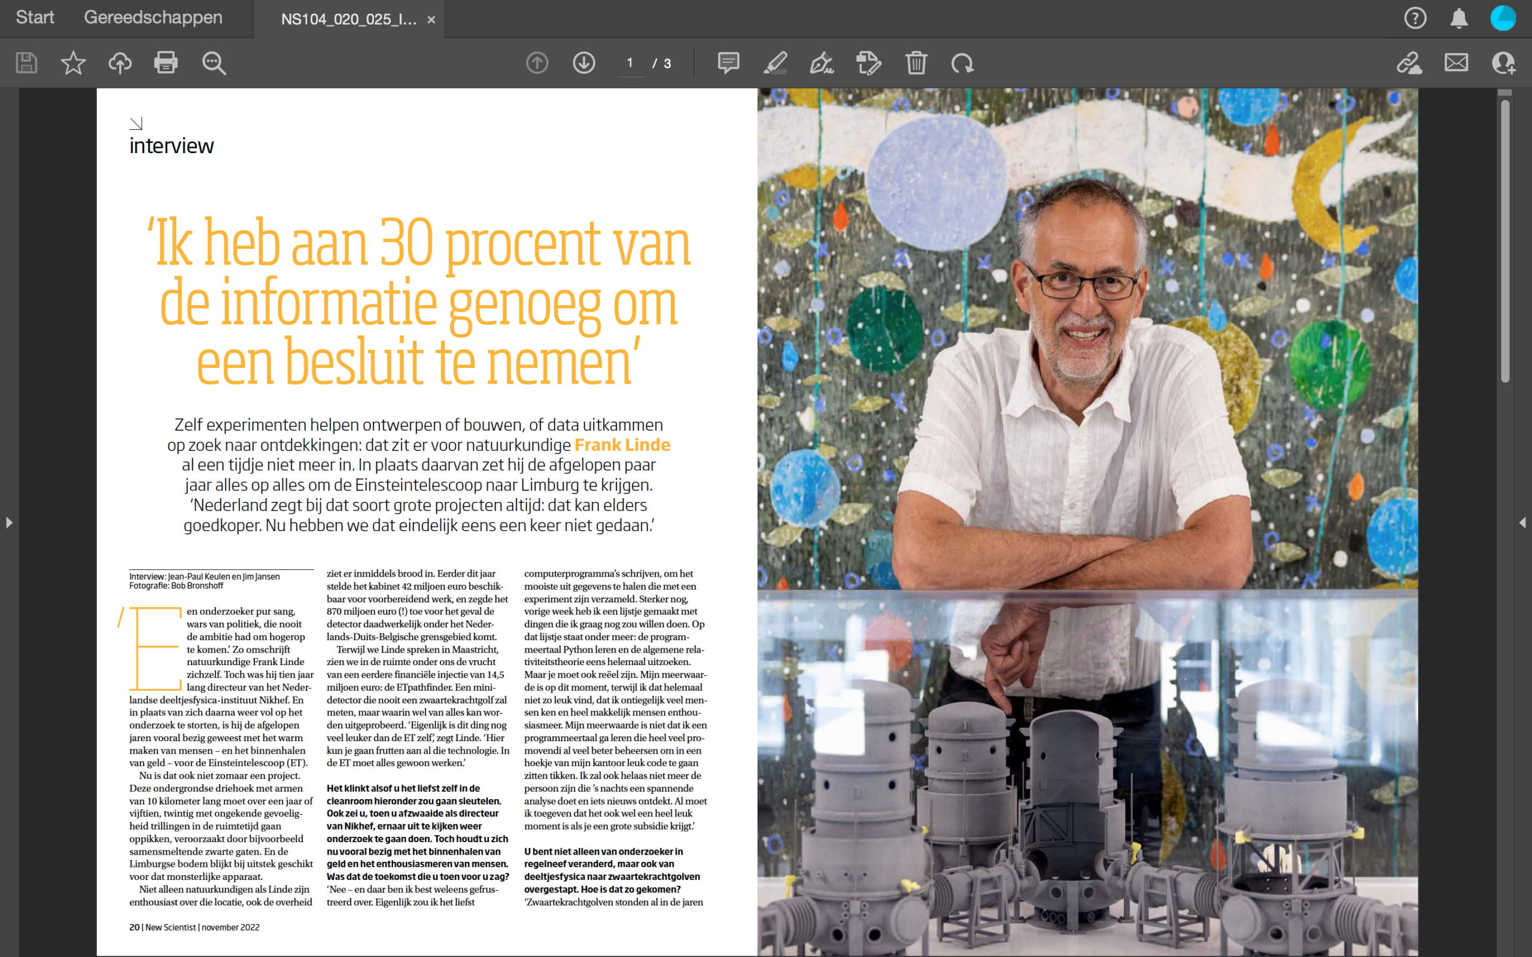Star this document as favorite
1532x957 pixels.
tap(73, 63)
